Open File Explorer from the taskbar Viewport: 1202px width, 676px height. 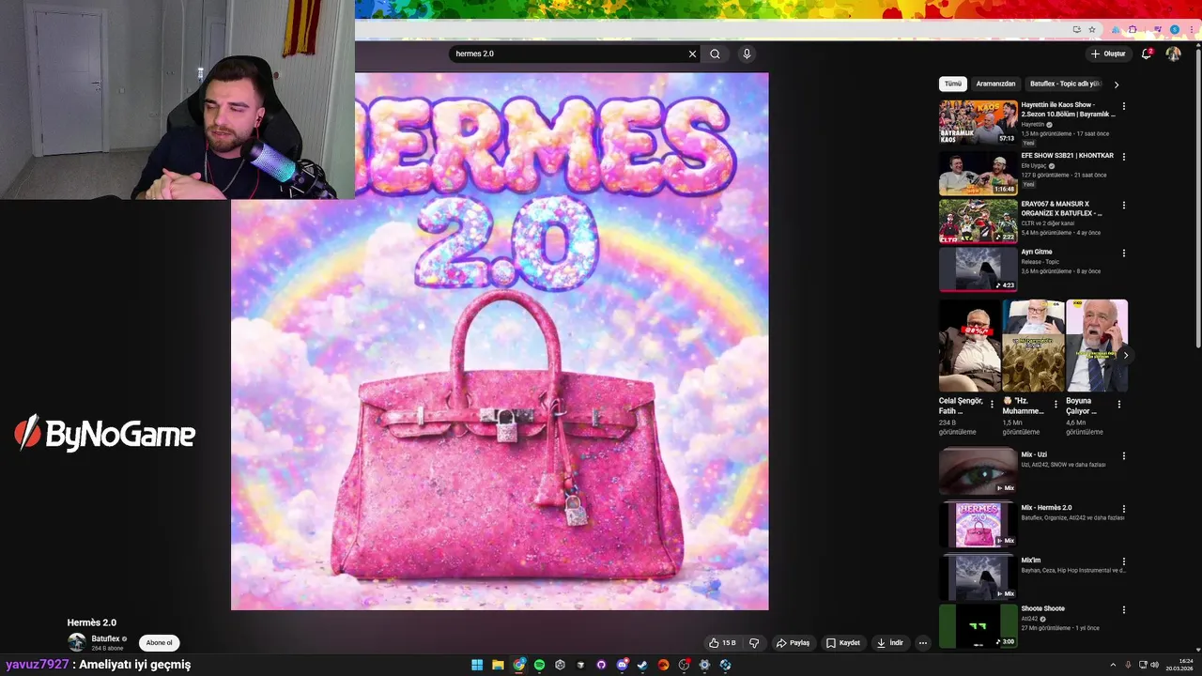[498, 665]
